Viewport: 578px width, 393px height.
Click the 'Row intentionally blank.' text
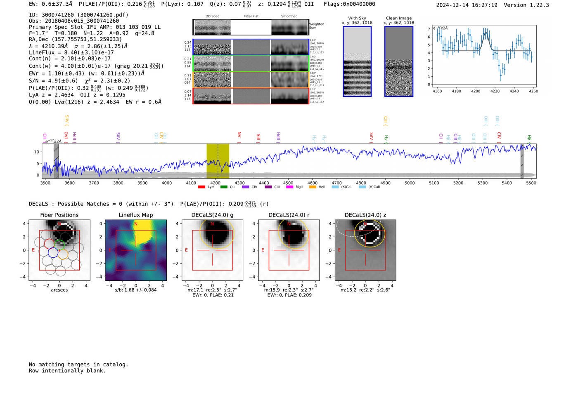(x=67, y=371)
